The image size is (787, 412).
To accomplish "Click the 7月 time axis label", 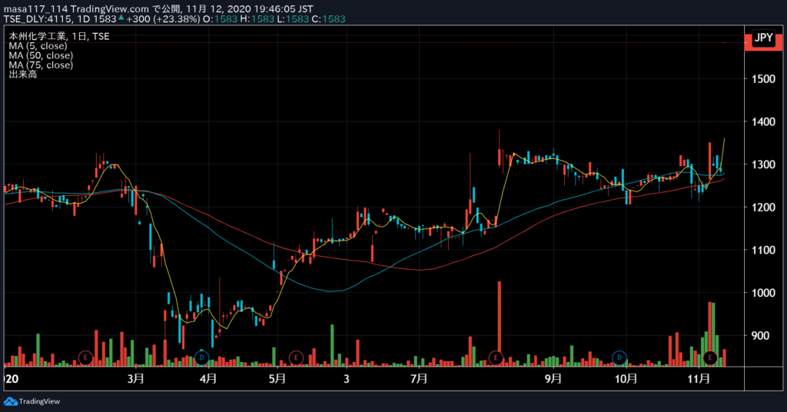I will coord(419,378).
